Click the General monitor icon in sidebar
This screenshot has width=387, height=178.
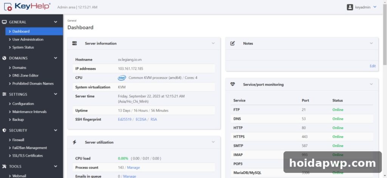click(4, 22)
